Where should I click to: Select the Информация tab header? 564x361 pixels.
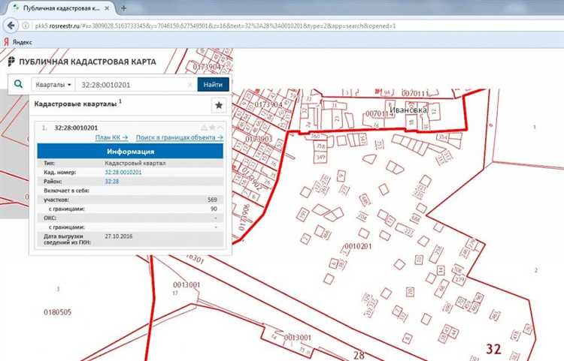(x=130, y=152)
